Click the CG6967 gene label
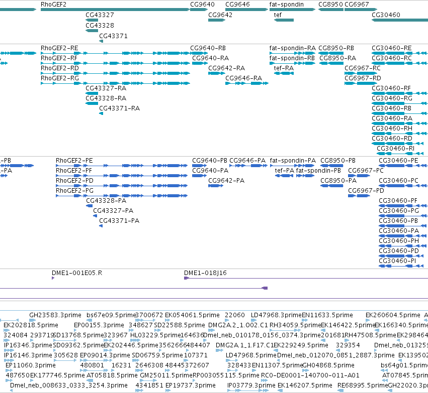This screenshot has height=393, width=428. click(357, 5)
